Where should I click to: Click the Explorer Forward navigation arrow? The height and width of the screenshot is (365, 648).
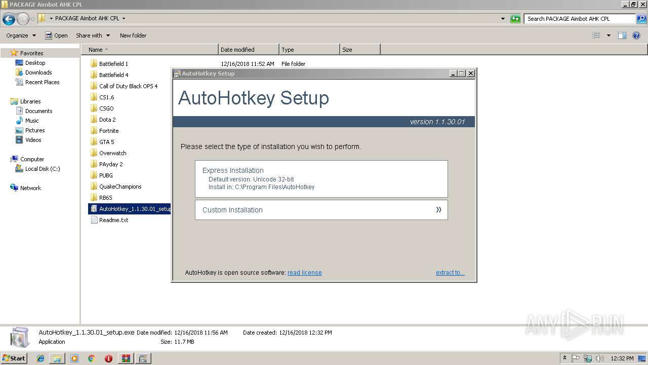point(23,19)
